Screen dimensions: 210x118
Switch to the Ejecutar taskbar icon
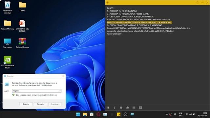(x=132, y=114)
